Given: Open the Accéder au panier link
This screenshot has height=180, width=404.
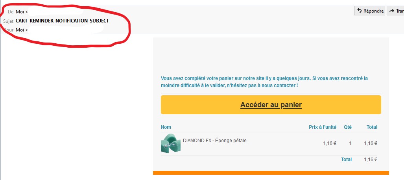Looking at the screenshot, I should [271, 105].
